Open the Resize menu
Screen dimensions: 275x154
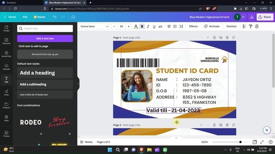(x=40, y=17)
